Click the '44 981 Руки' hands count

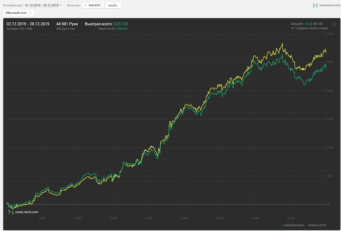pyautogui.click(x=67, y=24)
